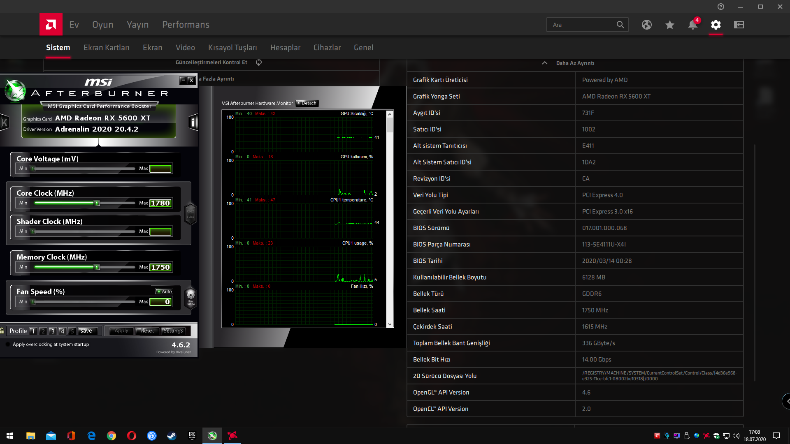Click the search magnifier icon
This screenshot has height=444, width=790.
(620, 25)
